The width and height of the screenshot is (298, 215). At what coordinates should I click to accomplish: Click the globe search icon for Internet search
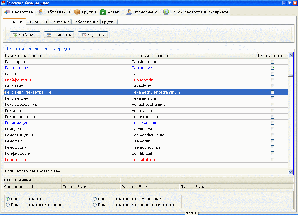click(x=166, y=12)
